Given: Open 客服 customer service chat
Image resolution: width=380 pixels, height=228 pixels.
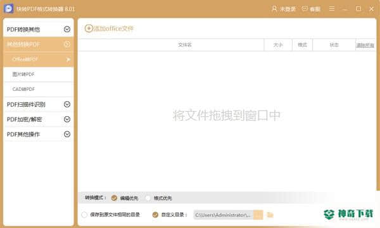Looking at the screenshot, I should (311, 9).
